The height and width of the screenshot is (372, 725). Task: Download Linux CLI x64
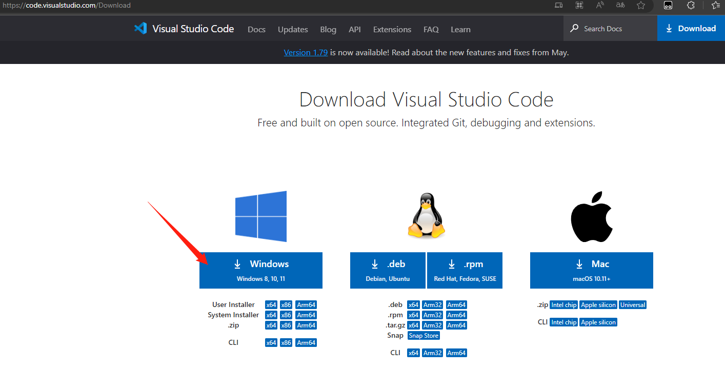(413, 353)
